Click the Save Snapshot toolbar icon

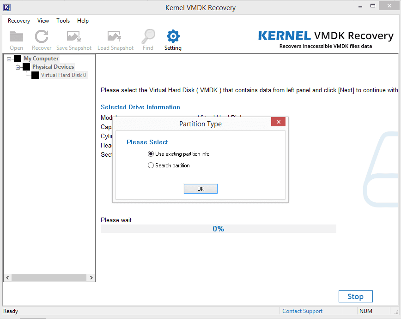[x=73, y=36]
